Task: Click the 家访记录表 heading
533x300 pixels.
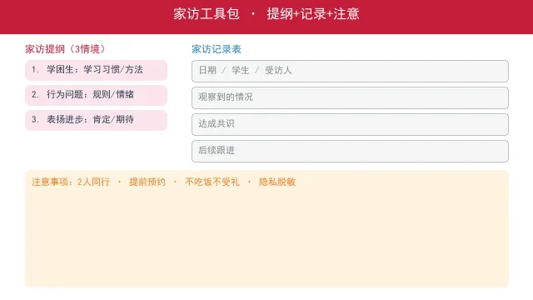Action: pyautogui.click(x=217, y=49)
